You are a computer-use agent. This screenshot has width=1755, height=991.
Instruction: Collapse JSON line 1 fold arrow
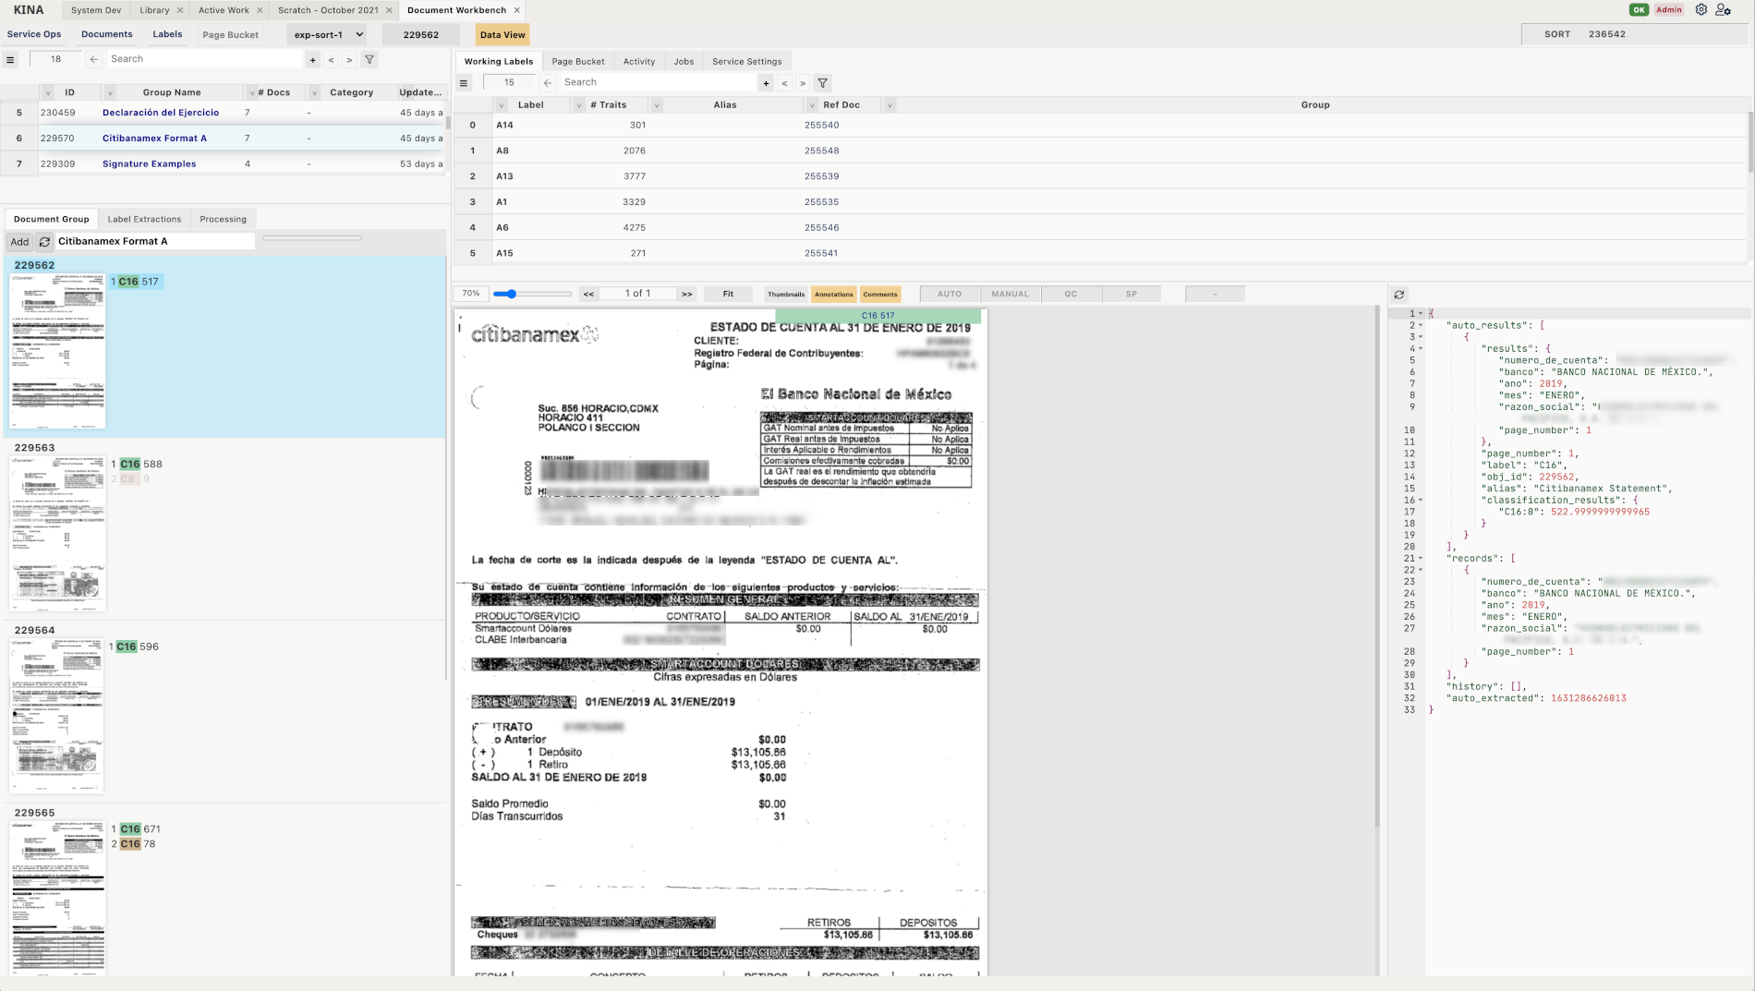pos(1421,314)
